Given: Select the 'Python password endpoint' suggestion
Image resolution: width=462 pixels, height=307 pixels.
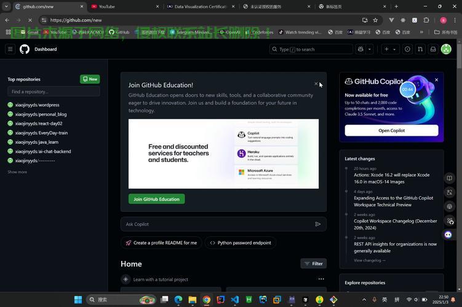Looking at the screenshot, I should tap(240, 243).
